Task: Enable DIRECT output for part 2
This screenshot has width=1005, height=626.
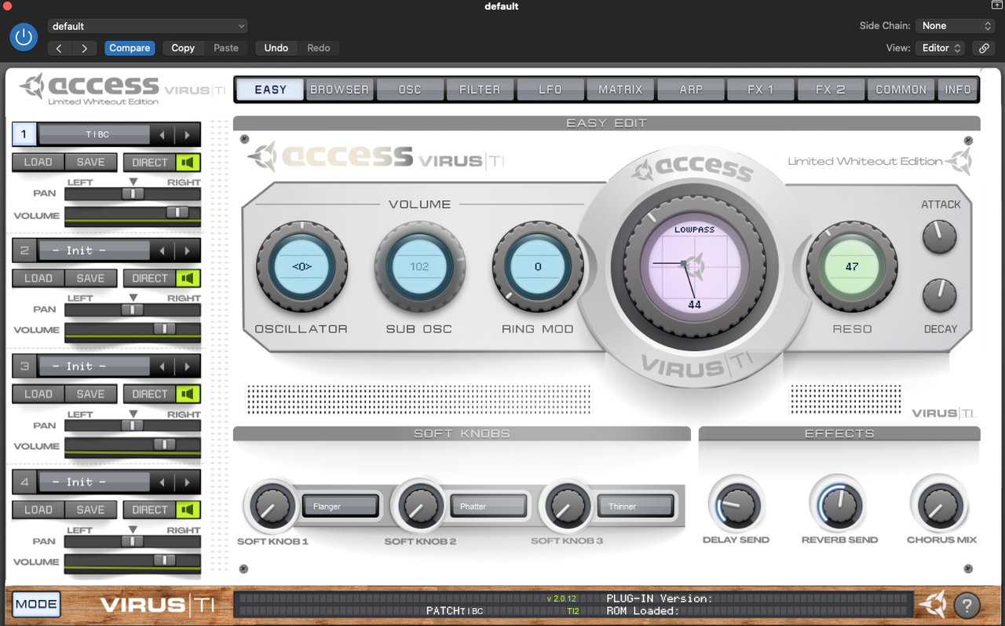Action: pos(148,278)
